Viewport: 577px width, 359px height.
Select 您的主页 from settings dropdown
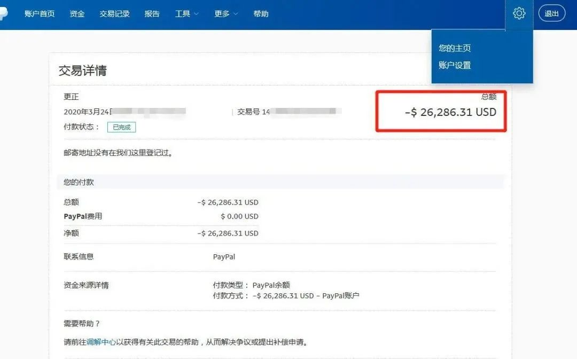[455, 48]
